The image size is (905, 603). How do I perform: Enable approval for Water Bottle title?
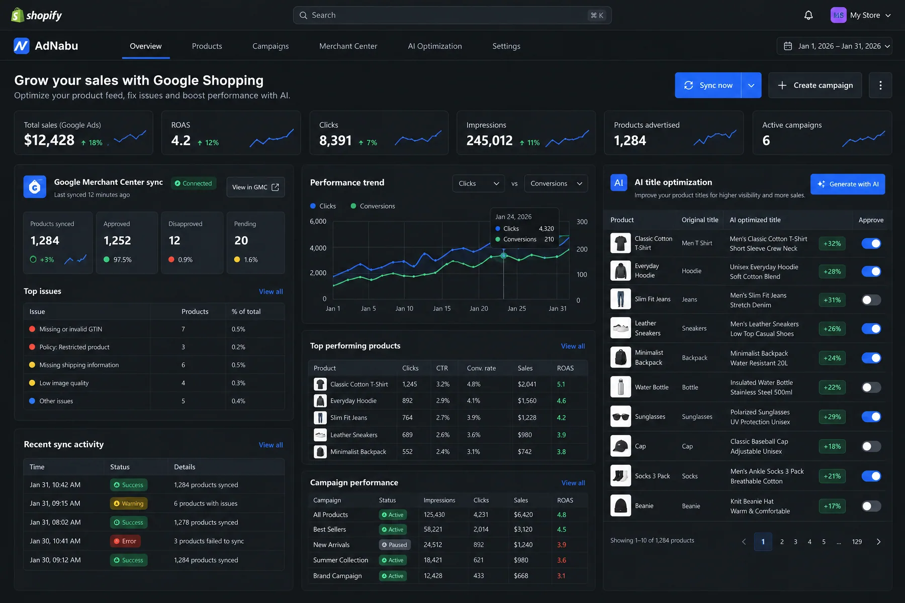coord(871,387)
